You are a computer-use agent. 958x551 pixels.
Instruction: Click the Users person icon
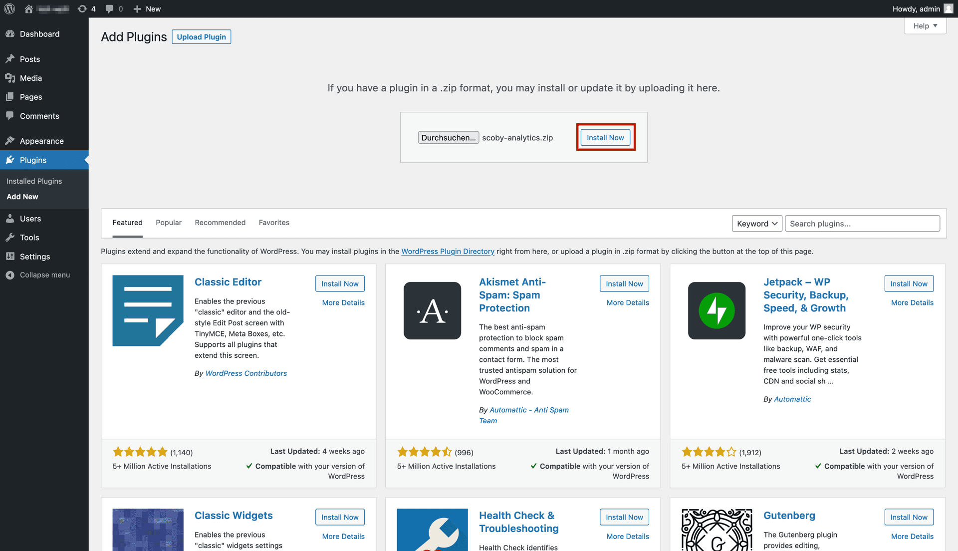10,219
